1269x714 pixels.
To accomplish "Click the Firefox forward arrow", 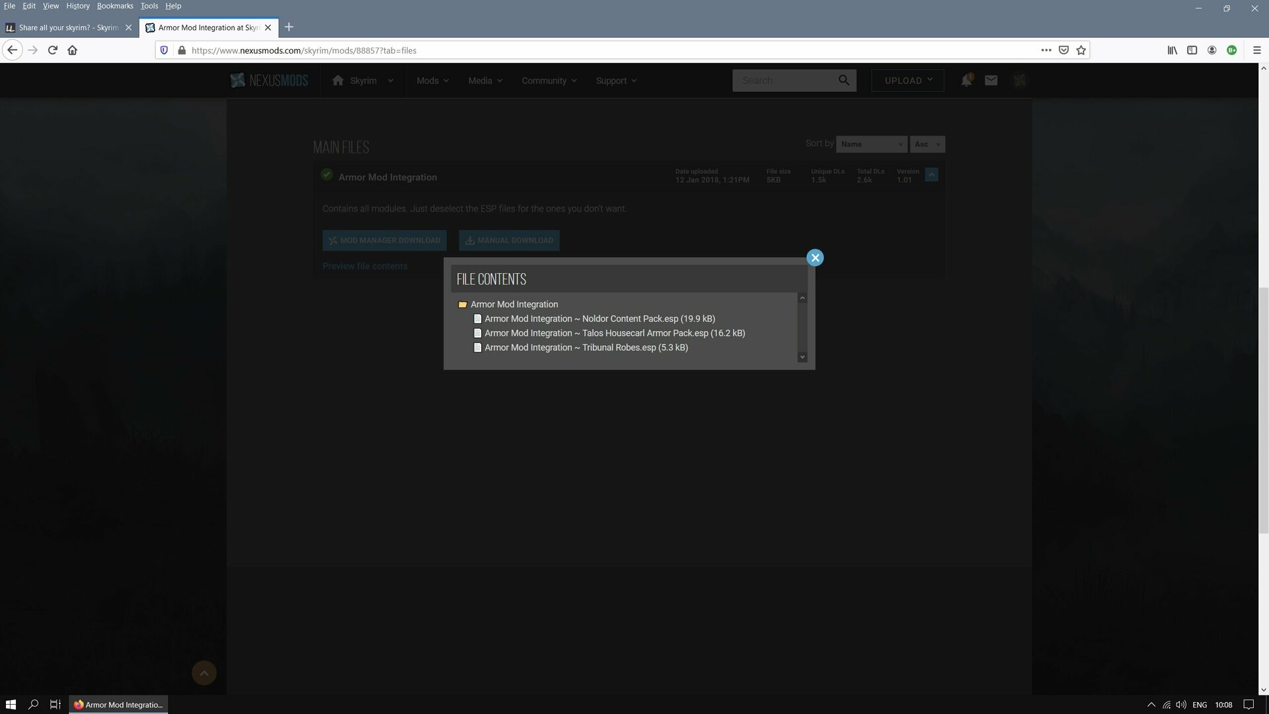I will [32, 50].
